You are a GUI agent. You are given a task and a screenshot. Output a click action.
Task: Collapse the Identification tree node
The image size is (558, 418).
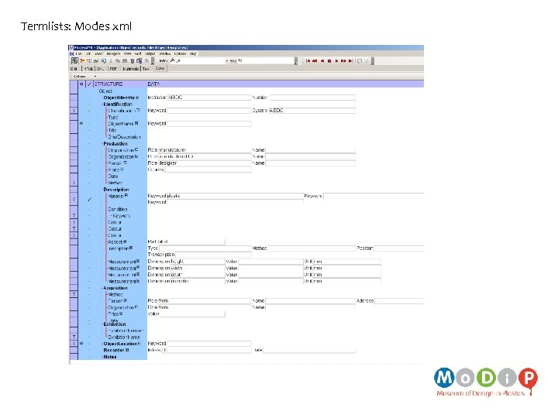102,104
